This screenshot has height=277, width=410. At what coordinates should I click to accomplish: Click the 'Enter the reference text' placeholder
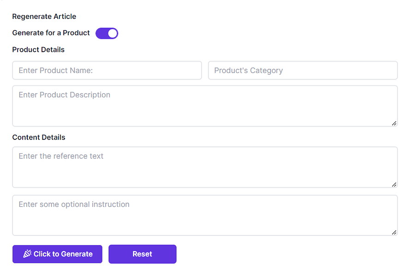coord(61,156)
